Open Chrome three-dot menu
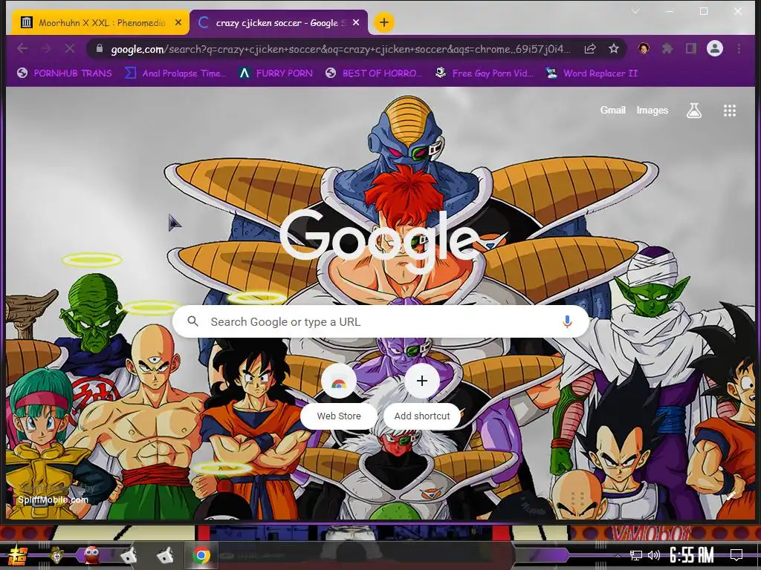The height and width of the screenshot is (570, 761). (x=739, y=48)
